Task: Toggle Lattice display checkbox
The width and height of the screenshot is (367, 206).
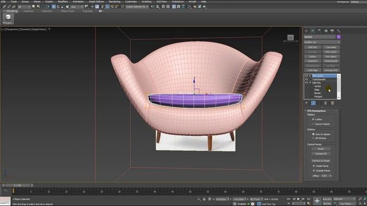Action: [x=313, y=119]
